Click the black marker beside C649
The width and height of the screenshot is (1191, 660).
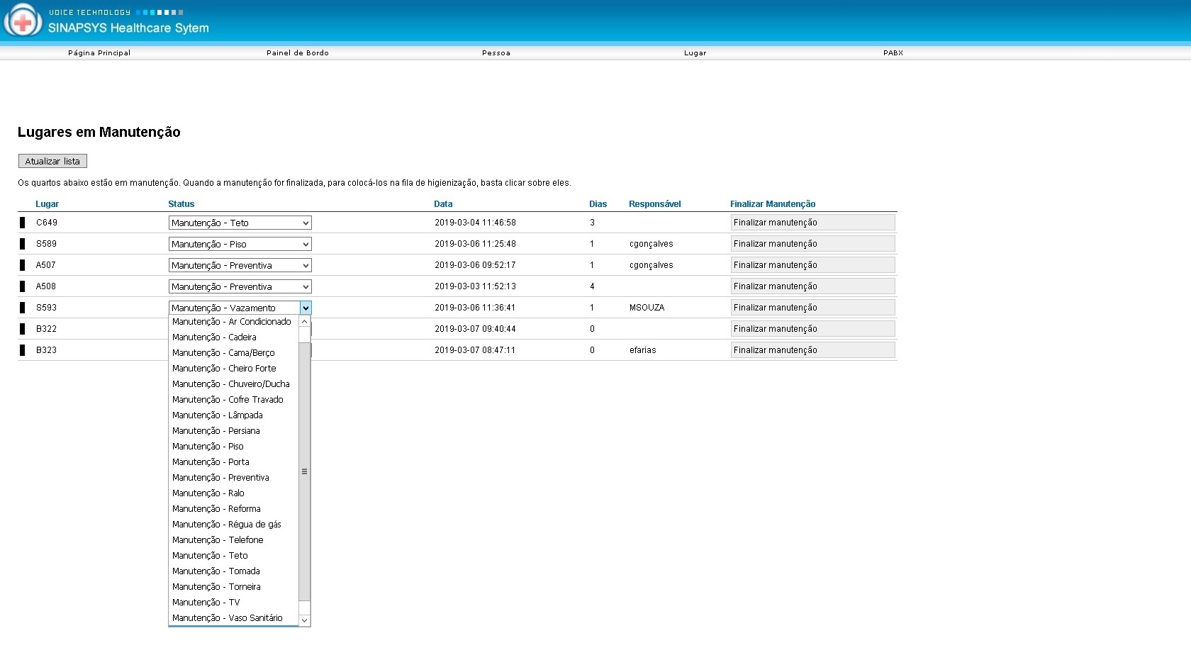click(x=23, y=223)
